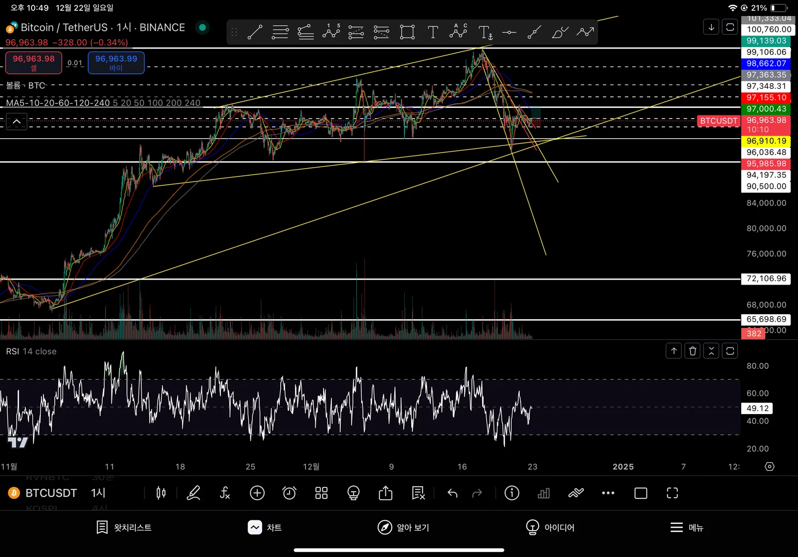Collapse the RSI indicator pane

pyautogui.click(x=711, y=351)
